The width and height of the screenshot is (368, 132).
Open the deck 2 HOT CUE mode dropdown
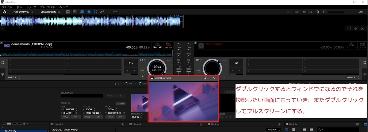click(353, 77)
